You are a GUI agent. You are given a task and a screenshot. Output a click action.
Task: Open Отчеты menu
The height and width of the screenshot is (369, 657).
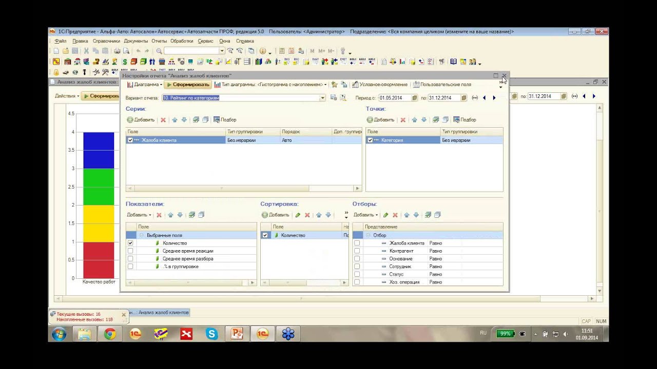coord(159,41)
